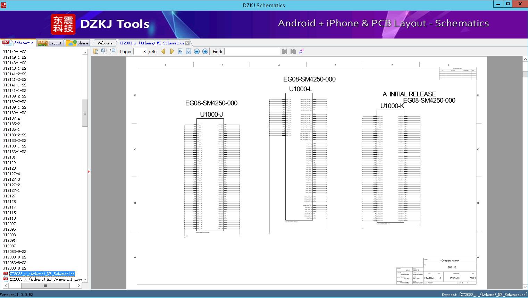Zoom out with the minus icon
Screen dimensions: 528x298
coord(197,51)
